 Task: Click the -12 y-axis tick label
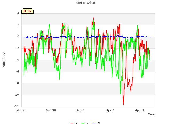[17, 106]
